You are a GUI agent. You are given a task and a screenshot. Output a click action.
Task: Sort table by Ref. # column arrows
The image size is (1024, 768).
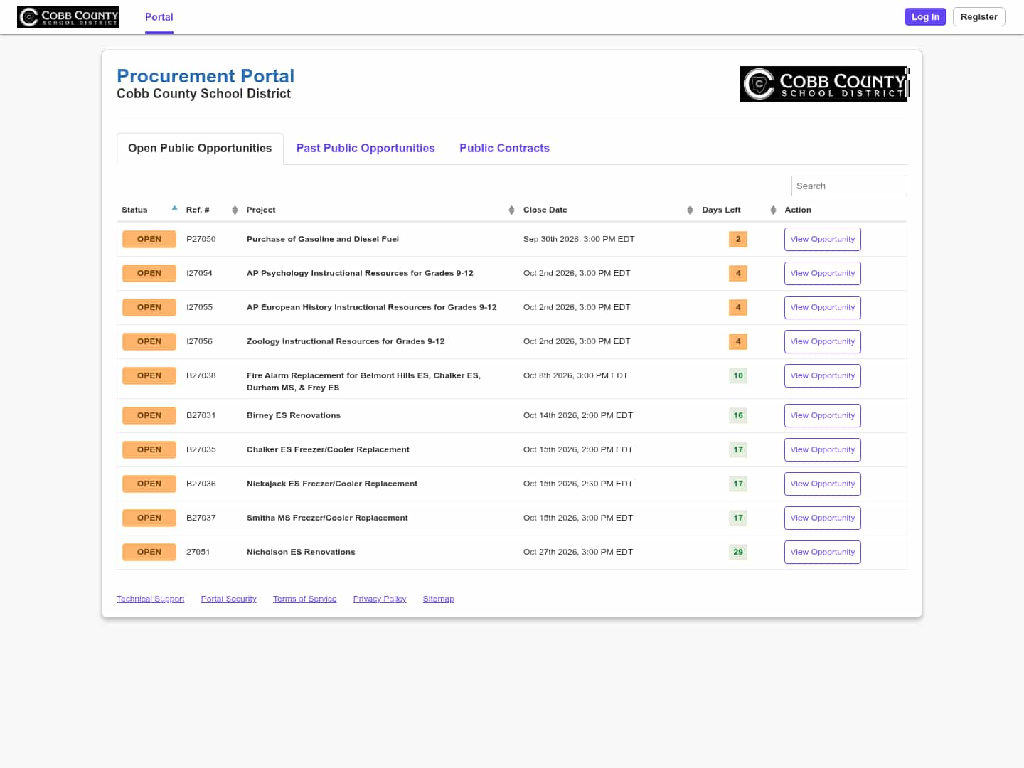tap(235, 210)
